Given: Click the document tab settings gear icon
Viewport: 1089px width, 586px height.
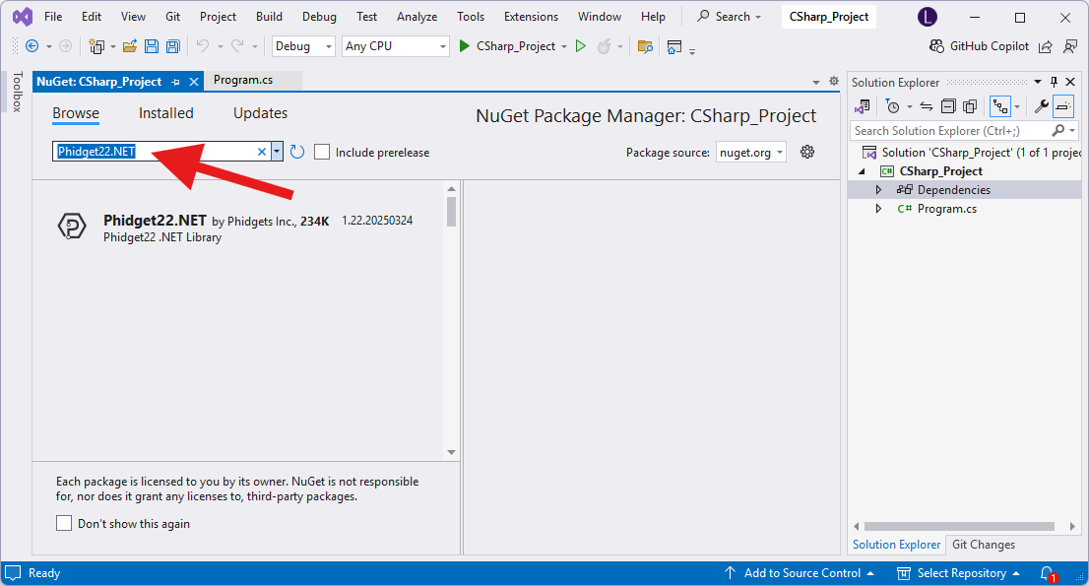Looking at the screenshot, I should [x=834, y=81].
